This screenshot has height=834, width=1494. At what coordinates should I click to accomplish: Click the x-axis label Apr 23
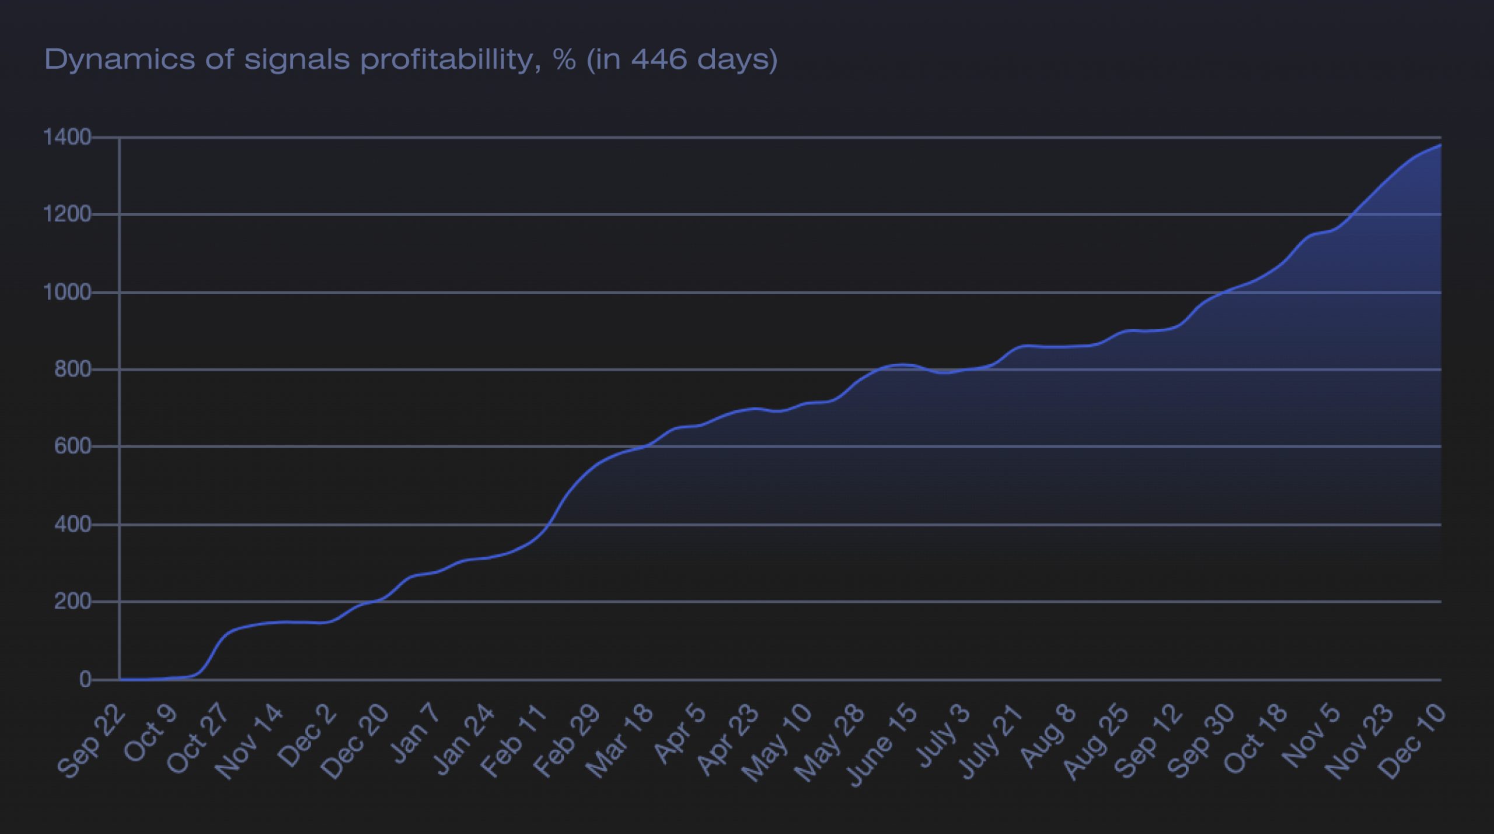tap(728, 740)
